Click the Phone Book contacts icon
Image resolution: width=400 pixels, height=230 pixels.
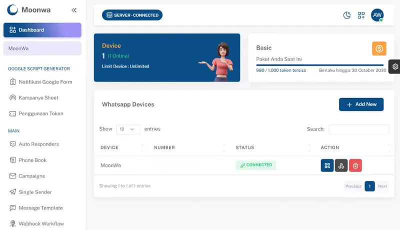coord(13,160)
